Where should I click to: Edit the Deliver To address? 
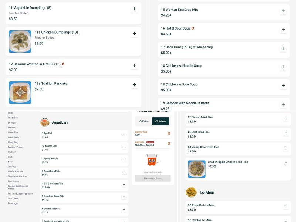click(x=169, y=144)
